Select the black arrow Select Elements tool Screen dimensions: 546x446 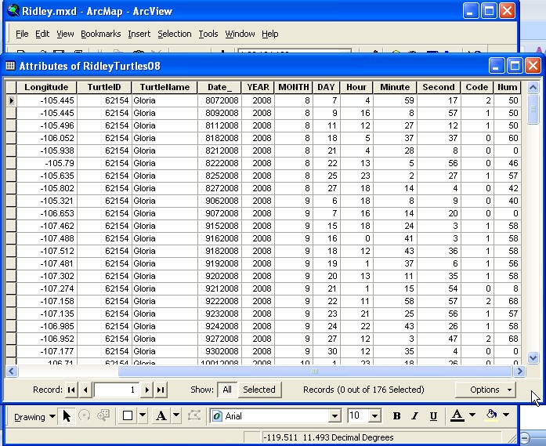[67, 416]
